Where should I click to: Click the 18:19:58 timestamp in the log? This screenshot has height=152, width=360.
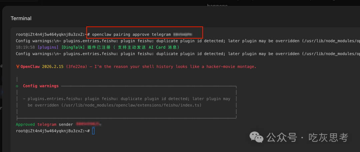tap(25, 47)
